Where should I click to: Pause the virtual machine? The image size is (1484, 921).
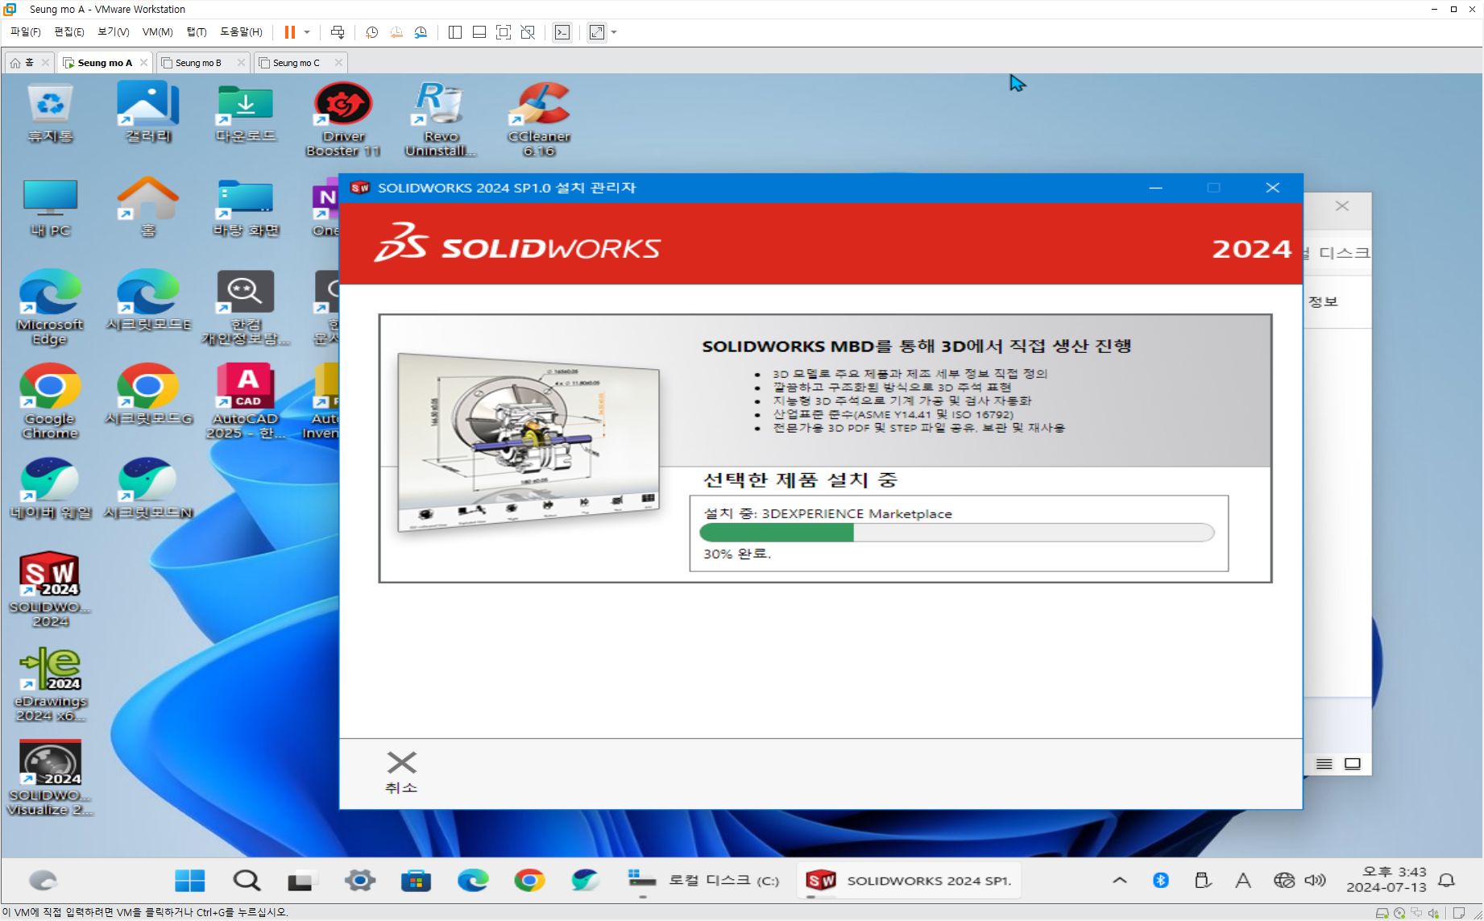point(290,32)
